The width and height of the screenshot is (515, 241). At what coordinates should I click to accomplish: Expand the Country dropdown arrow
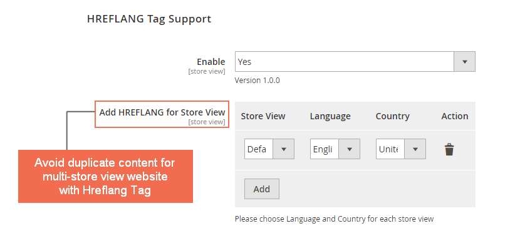point(415,149)
